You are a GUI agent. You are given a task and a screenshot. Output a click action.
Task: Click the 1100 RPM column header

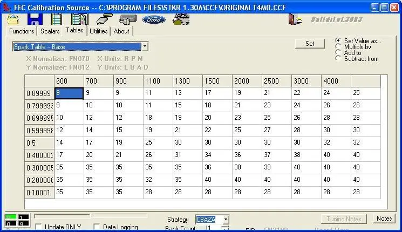tap(158, 81)
